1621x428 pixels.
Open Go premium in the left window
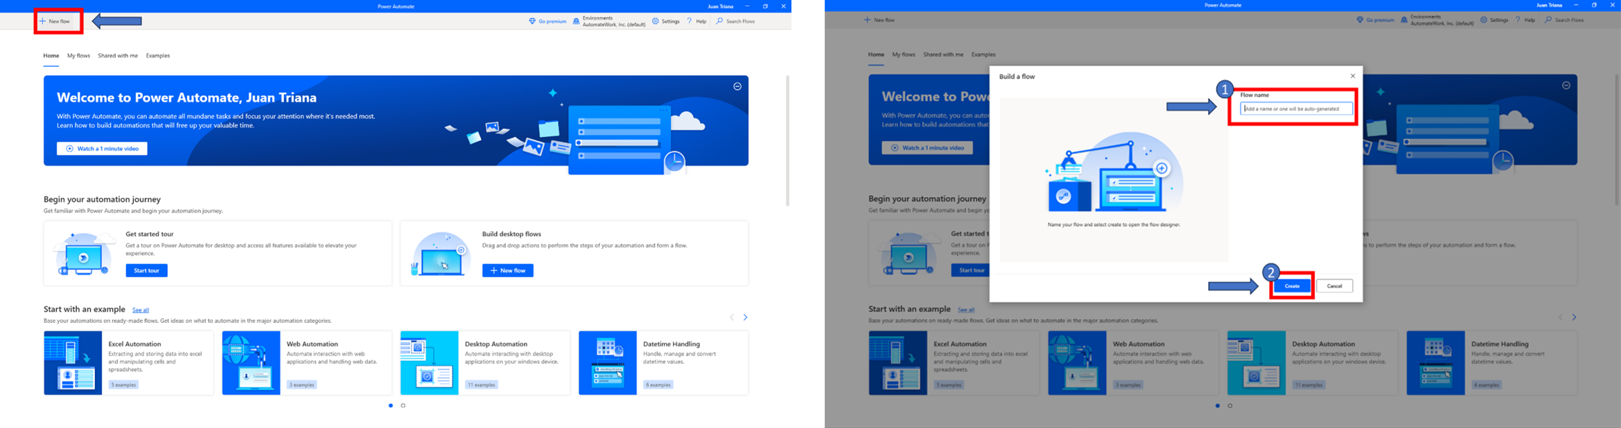point(547,21)
